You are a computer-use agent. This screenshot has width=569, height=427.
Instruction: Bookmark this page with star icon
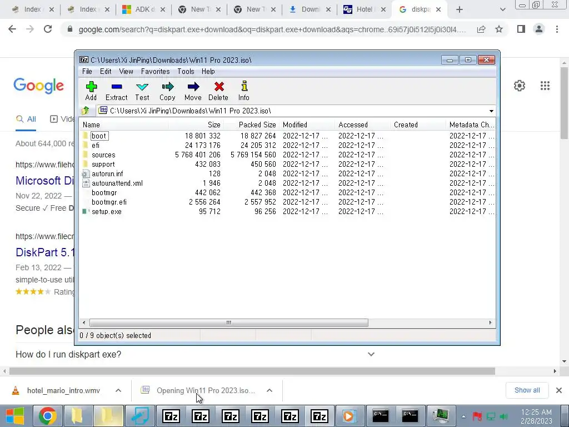(x=499, y=29)
